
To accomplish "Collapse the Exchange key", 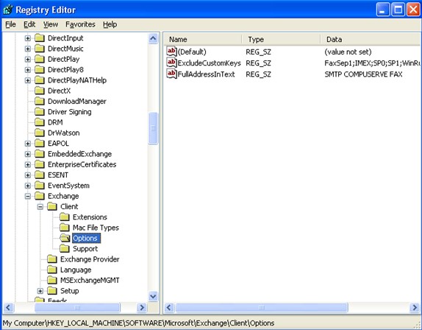I will click(x=27, y=196).
